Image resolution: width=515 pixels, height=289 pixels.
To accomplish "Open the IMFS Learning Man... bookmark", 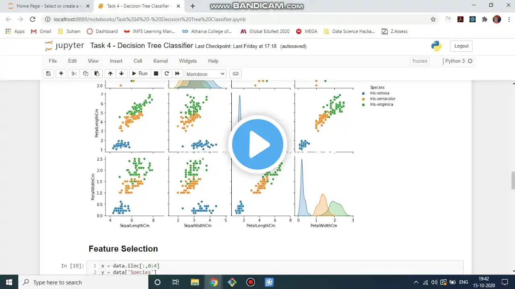I will [149, 31].
